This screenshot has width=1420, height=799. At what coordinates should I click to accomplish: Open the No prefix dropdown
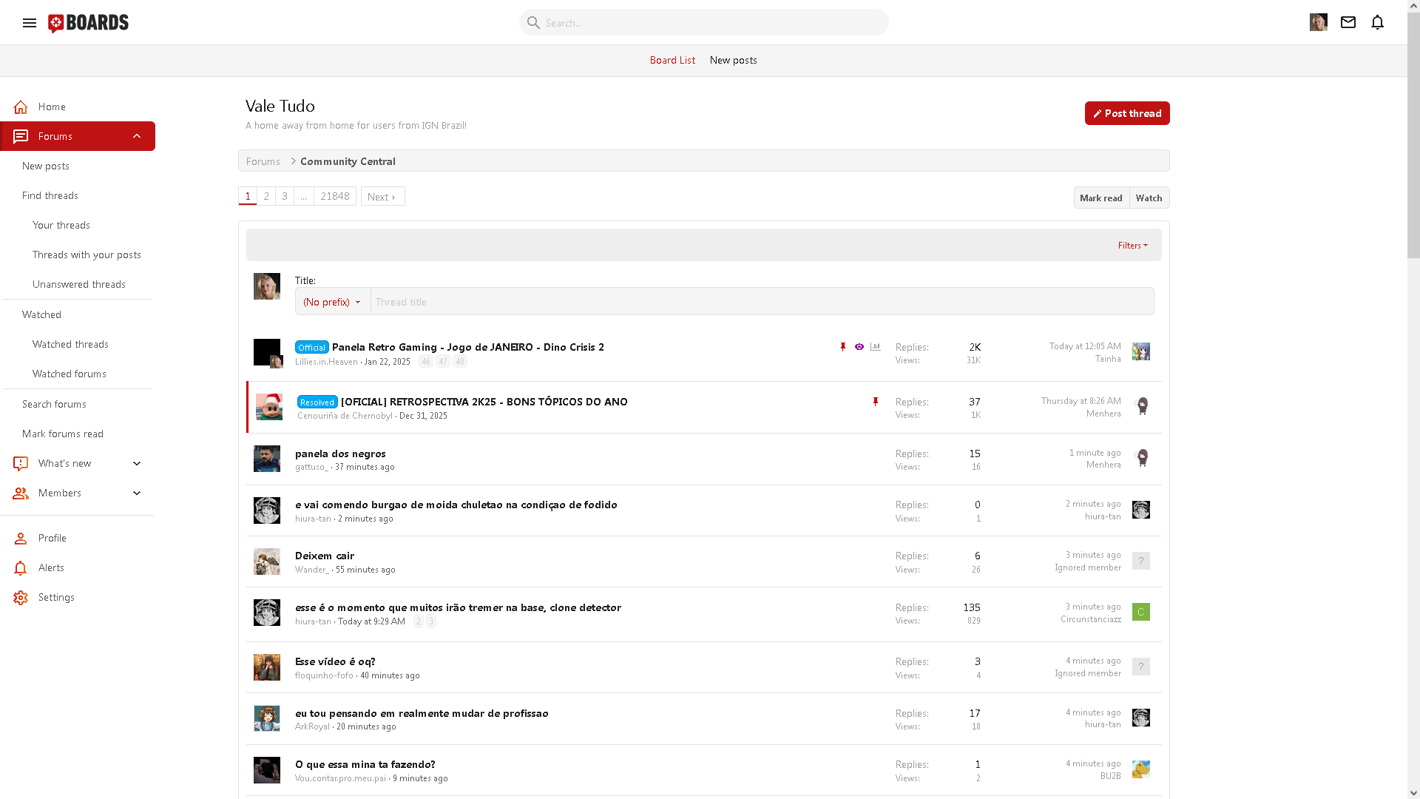332,302
